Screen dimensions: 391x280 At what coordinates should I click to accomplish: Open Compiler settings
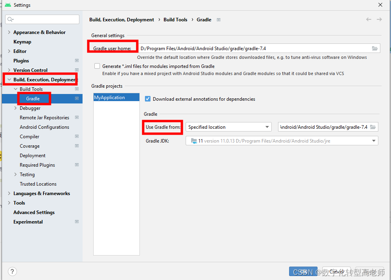click(30, 136)
